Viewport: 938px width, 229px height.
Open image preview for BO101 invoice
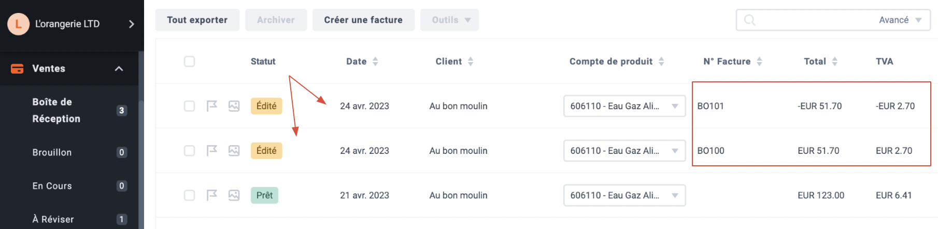(x=234, y=106)
